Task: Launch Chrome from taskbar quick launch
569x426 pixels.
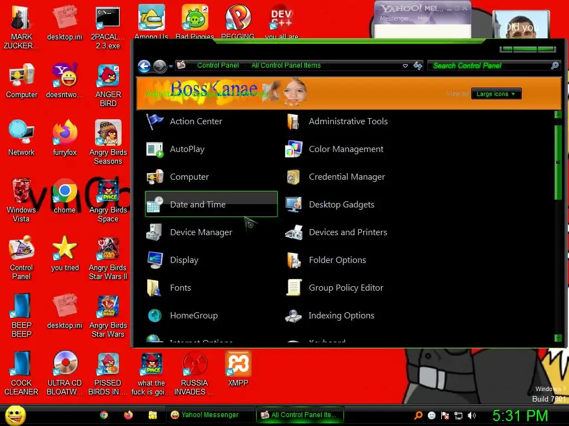Action: click(x=104, y=415)
